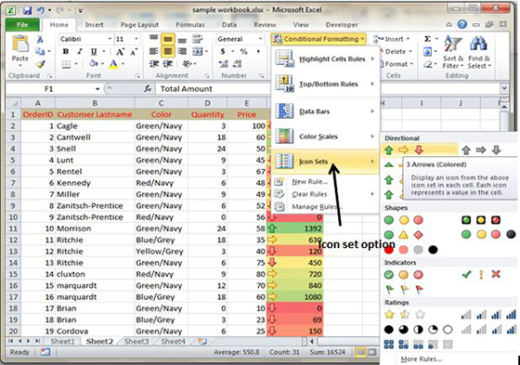Screen dimensions: 520x365
Task: Switch to the Page Layout tab
Action: [139, 24]
